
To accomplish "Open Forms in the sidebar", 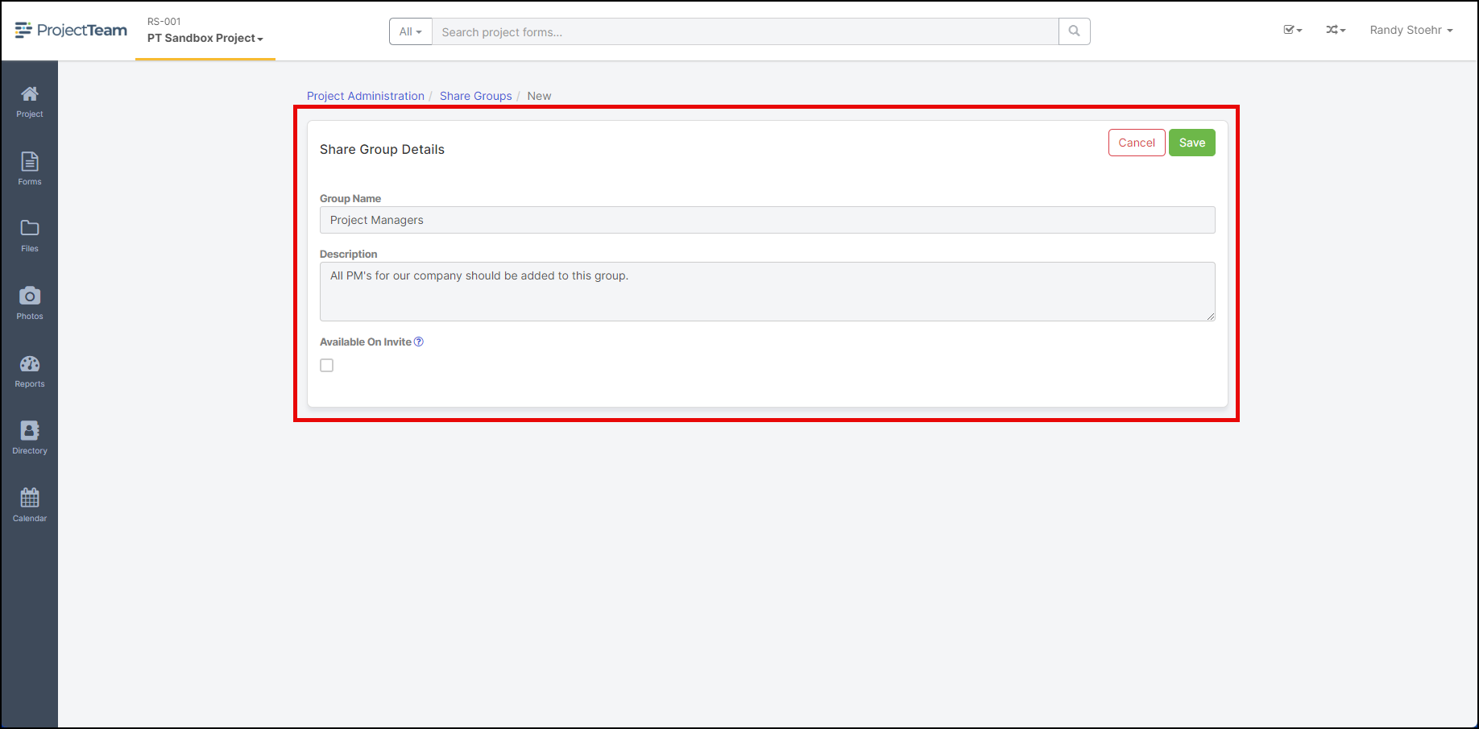I will [30, 169].
